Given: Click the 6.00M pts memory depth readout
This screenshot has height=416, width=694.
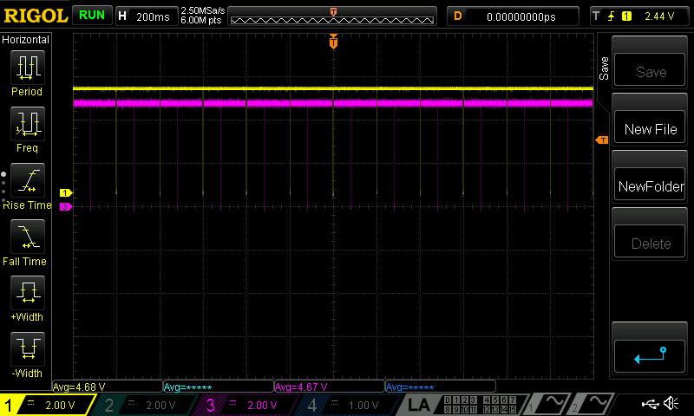Looking at the screenshot, I should point(201,20).
